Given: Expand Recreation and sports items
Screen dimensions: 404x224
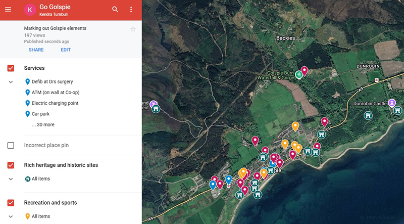Looking at the screenshot, I should click(11, 216).
